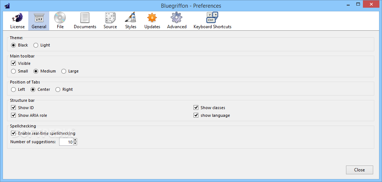Select the General preferences pane icon
The width and height of the screenshot is (382, 182).
[39, 18]
